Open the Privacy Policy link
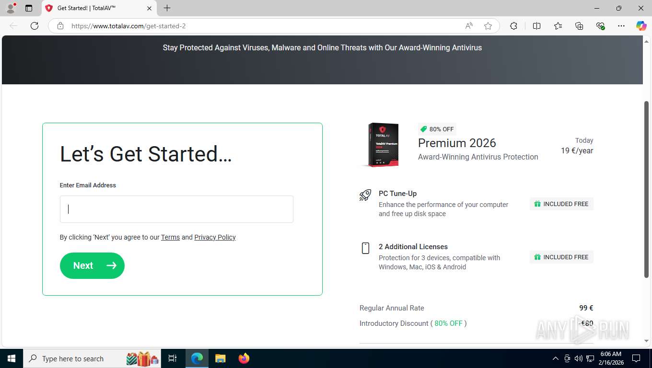Screen dimensions: 652x368 [x=215, y=237]
